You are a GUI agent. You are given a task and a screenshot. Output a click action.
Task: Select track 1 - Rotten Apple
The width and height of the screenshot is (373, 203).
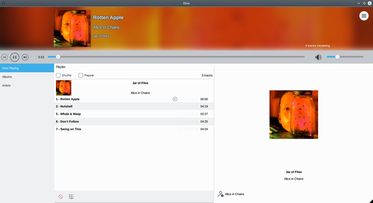[134, 99]
